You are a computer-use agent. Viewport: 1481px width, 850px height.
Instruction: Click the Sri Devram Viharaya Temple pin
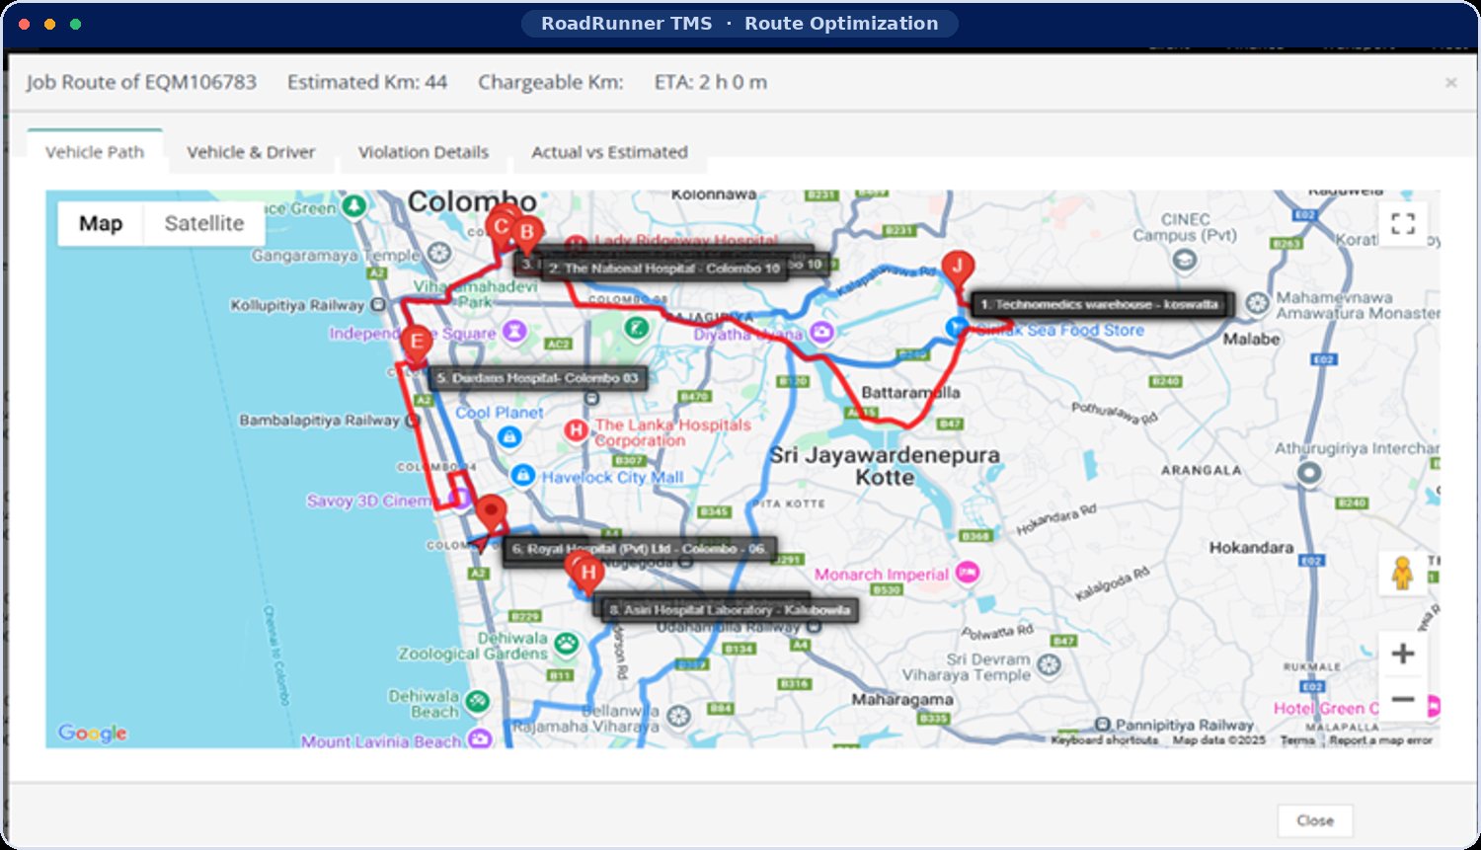(x=1049, y=665)
